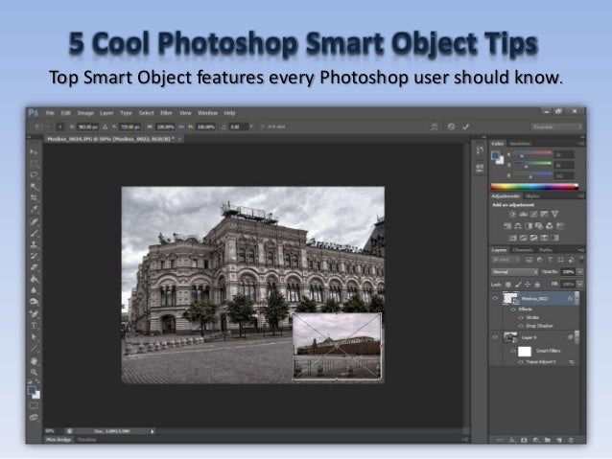Select the Blur tool

(34, 290)
